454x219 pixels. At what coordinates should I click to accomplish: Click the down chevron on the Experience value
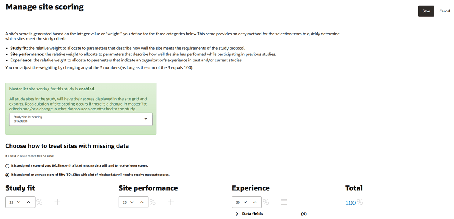coord(246,202)
